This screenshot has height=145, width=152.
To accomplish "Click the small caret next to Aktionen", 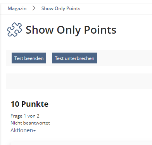I will pyautogui.click(x=35, y=131).
